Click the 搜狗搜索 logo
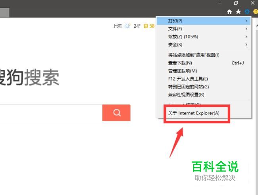 click(29, 77)
